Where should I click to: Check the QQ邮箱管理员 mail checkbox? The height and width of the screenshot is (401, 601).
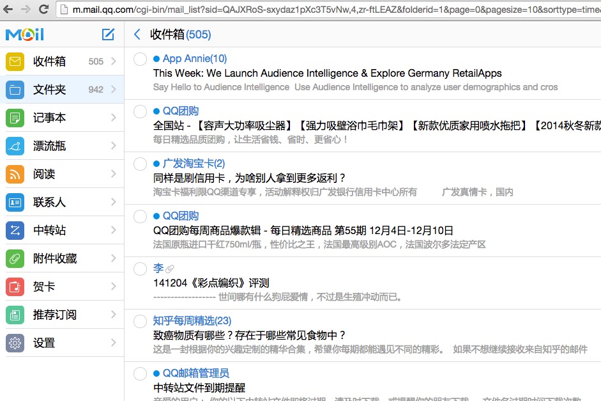coord(140,373)
